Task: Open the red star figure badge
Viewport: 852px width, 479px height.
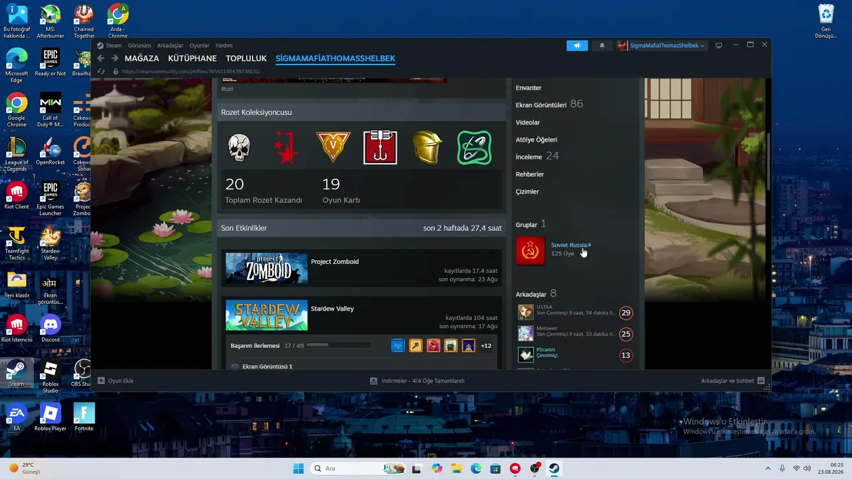Action: 286,148
